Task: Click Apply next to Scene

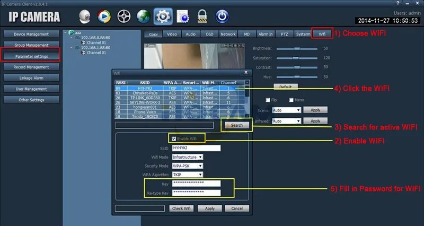Action: click(x=315, y=110)
